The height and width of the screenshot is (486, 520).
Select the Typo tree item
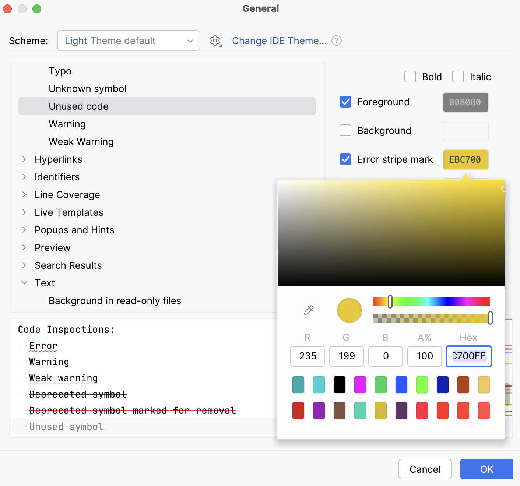[x=60, y=71]
